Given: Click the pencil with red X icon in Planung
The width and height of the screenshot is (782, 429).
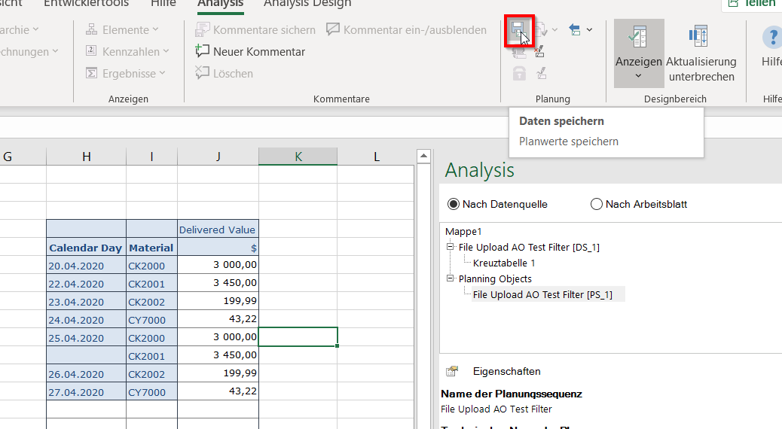Looking at the screenshot, I should [540, 52].
